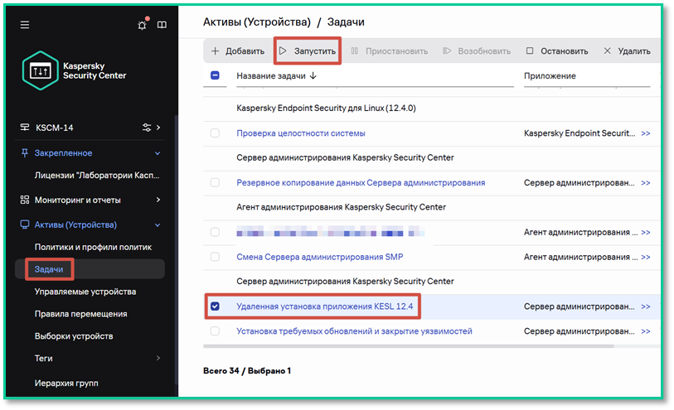Open Резервное копирование данных Сервера администрирования link
This screenshot has width=674, height=410.
point(361,182)
